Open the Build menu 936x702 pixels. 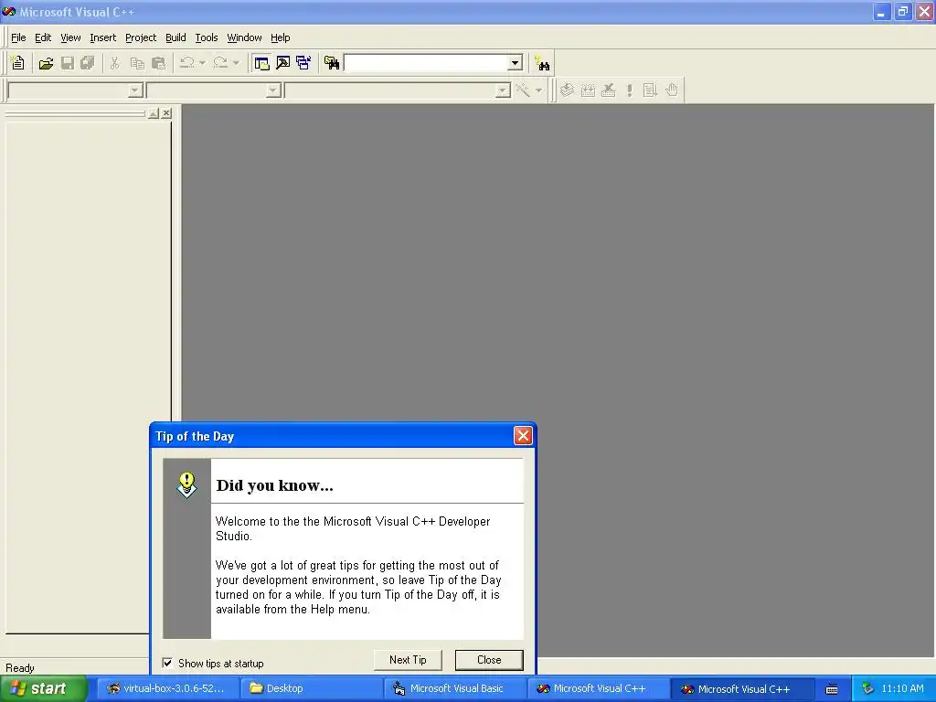click(175, 37)
